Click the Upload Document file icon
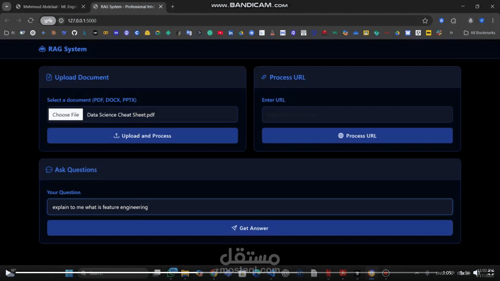 pos(49,77)
